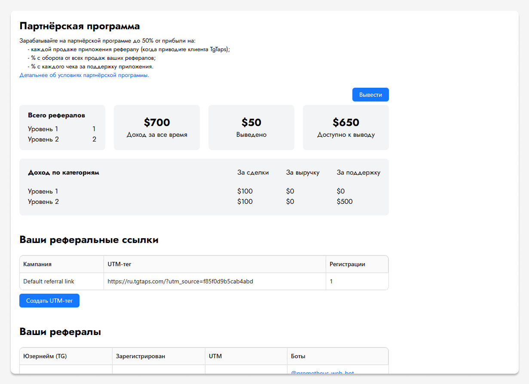Image resolution: width=529 pixels, height=384 pixels.
Task: Click the referral URL with utm_source
Action: coord(180,281)
